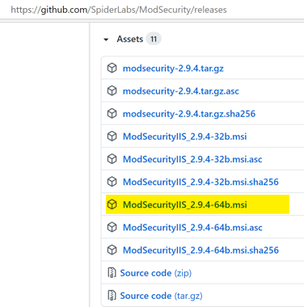
Task: Download Source code (zip)
Action: [156, 273]
